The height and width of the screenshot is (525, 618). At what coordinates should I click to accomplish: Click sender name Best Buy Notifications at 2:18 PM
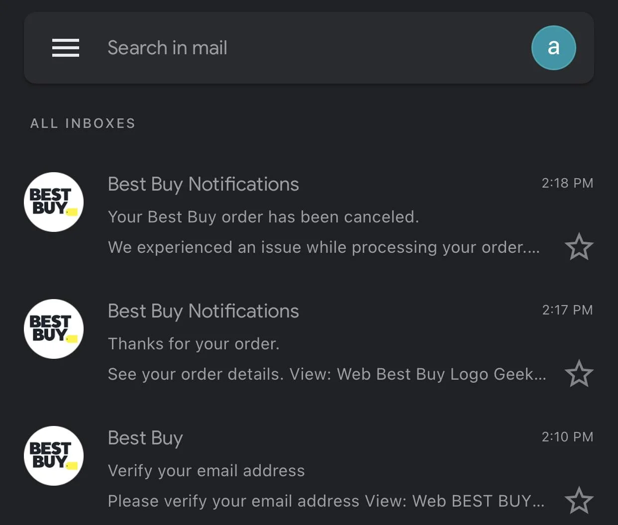coord(204,184)
